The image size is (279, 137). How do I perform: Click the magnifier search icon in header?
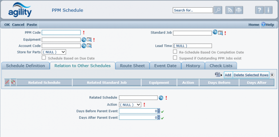tap(218, 10)
